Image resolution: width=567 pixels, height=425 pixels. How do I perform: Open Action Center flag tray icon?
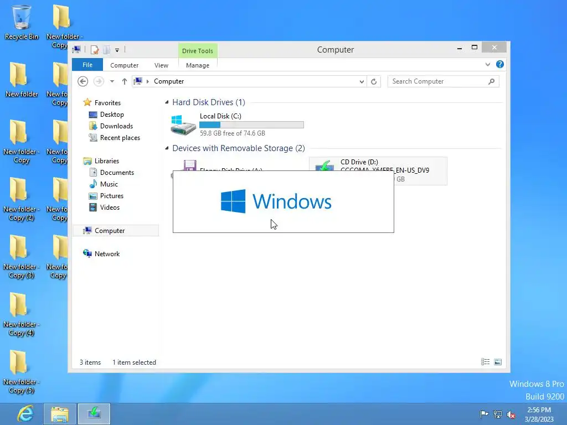(x=484, y=414)
